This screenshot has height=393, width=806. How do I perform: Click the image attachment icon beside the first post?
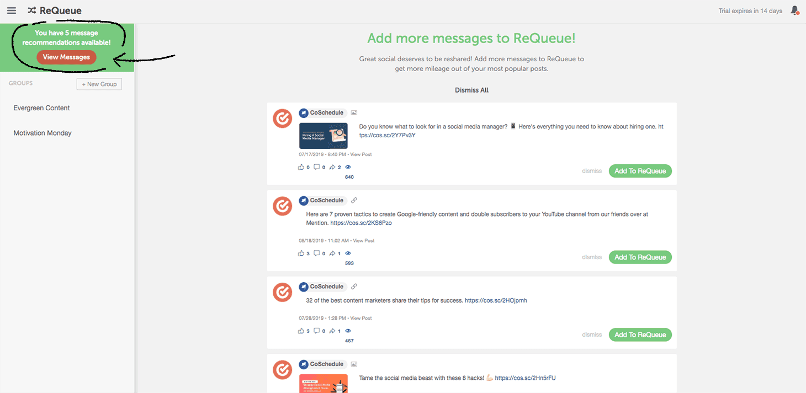(x=354, y=112)
